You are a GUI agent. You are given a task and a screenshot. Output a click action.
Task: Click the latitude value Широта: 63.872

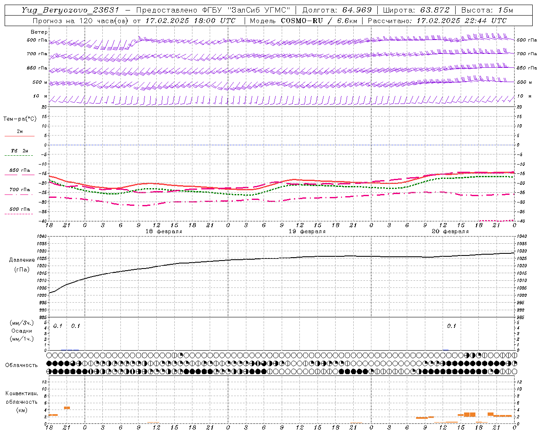(416, 10)
